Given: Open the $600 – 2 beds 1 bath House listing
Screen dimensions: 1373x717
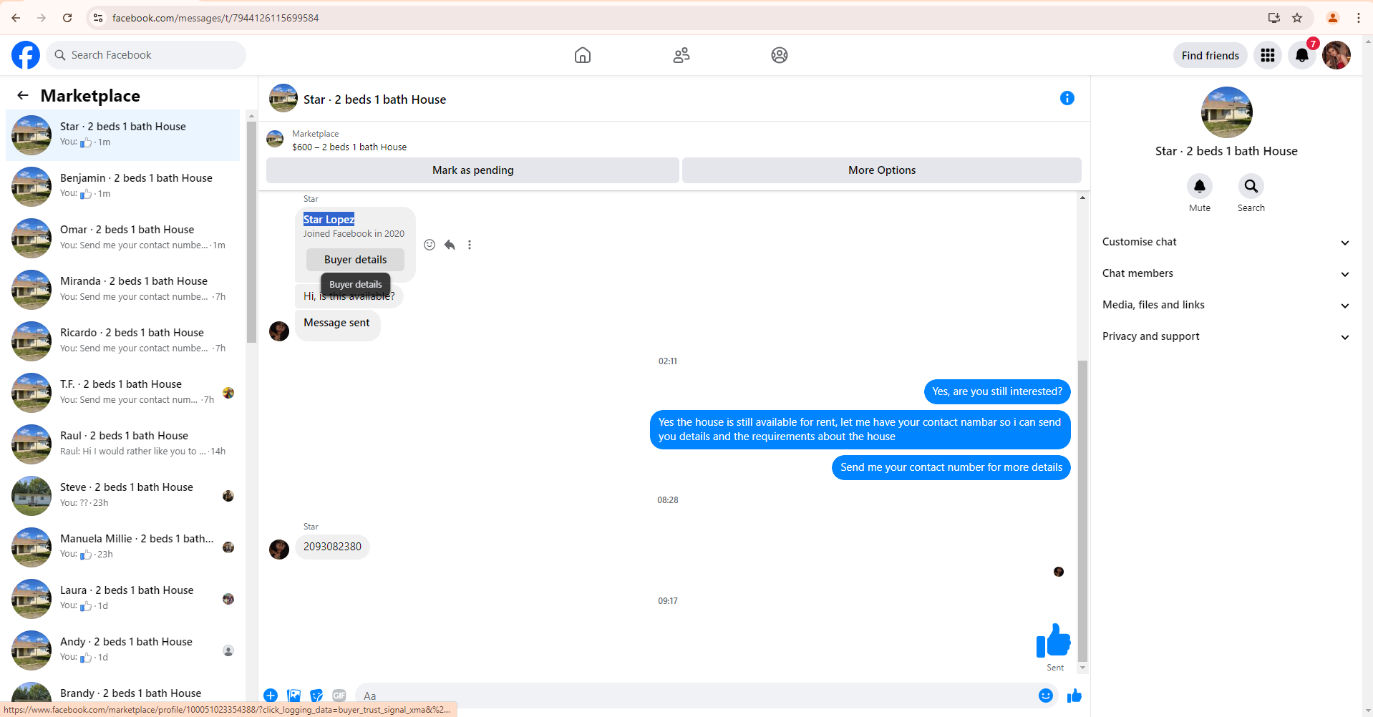Looking at the screenshot, I should click(x=349, y=147).
